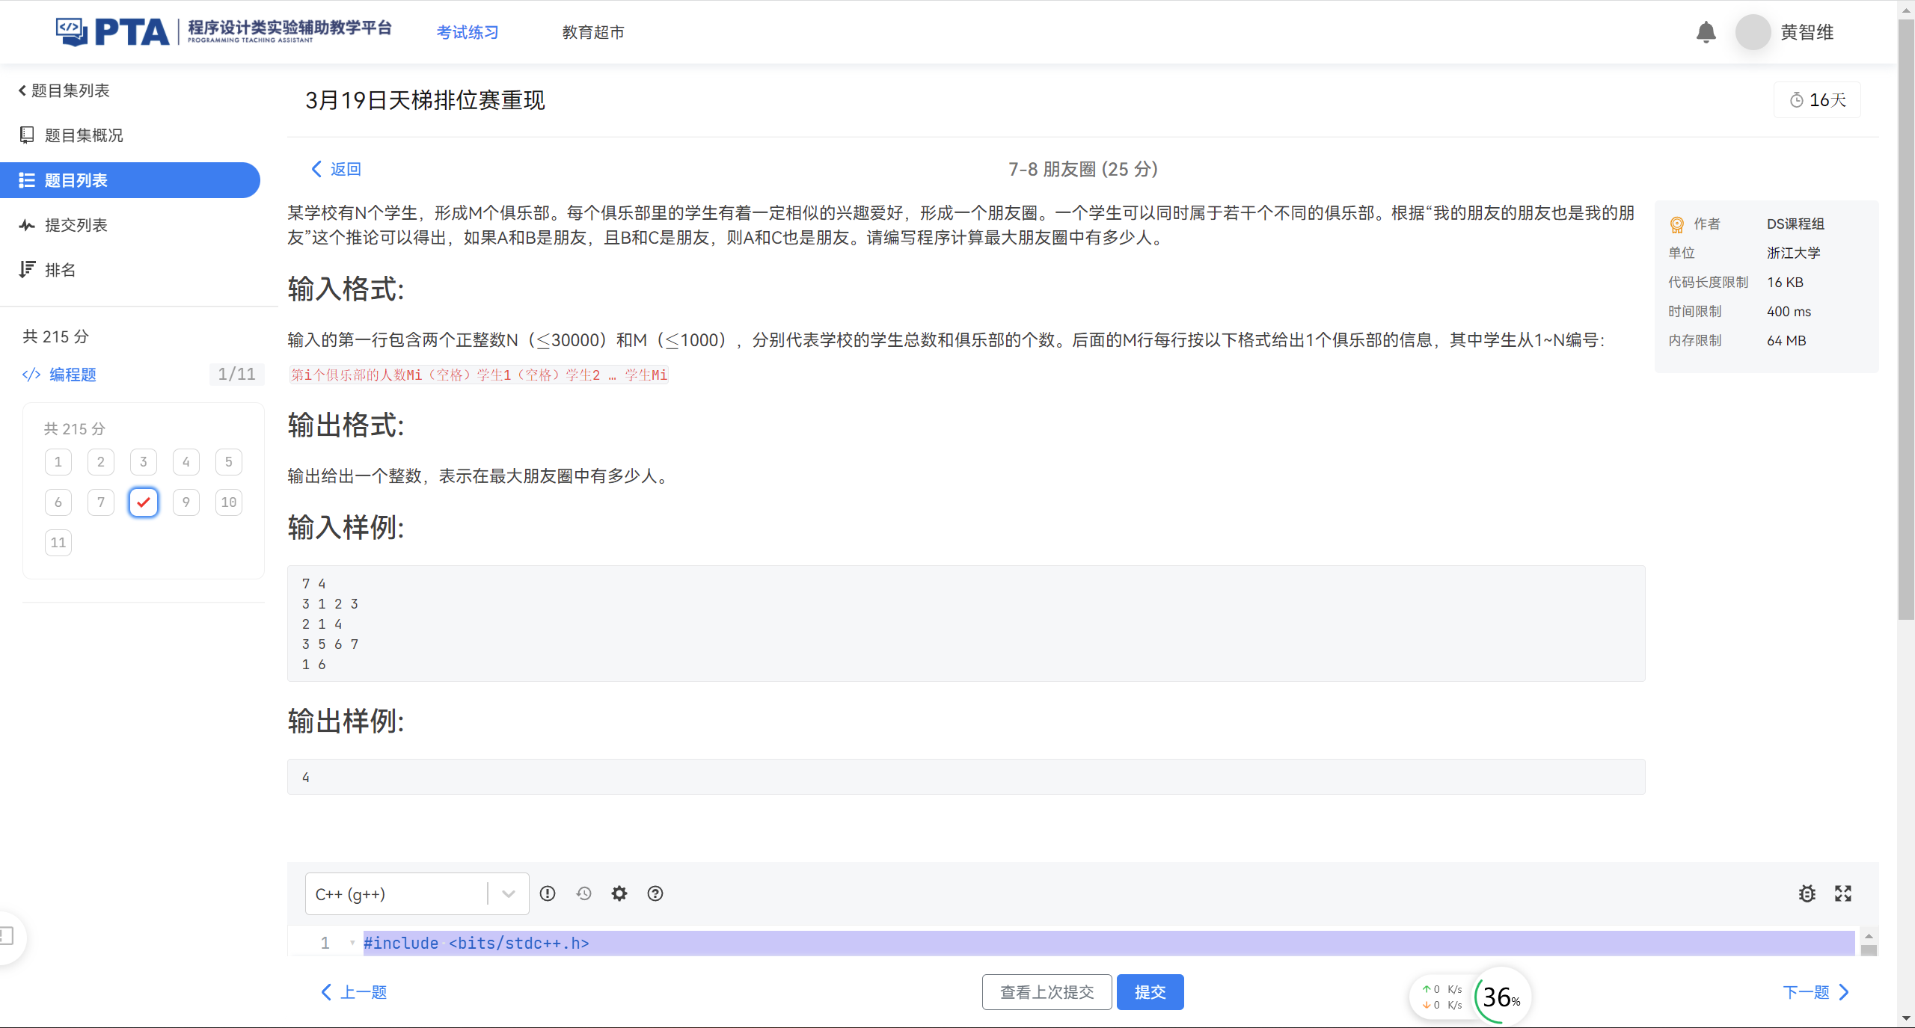Go to previous problem 上一题
1915x1028 pixels.
pos(354,992)
